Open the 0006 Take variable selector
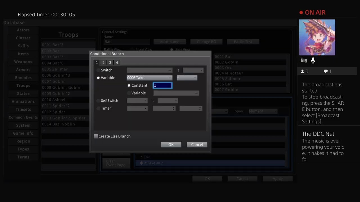 point(149,78)
